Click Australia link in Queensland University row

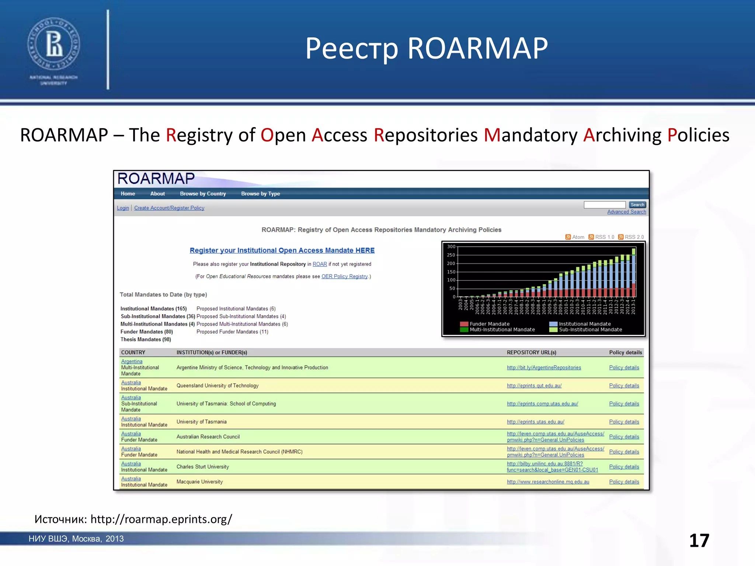(131, 382)
